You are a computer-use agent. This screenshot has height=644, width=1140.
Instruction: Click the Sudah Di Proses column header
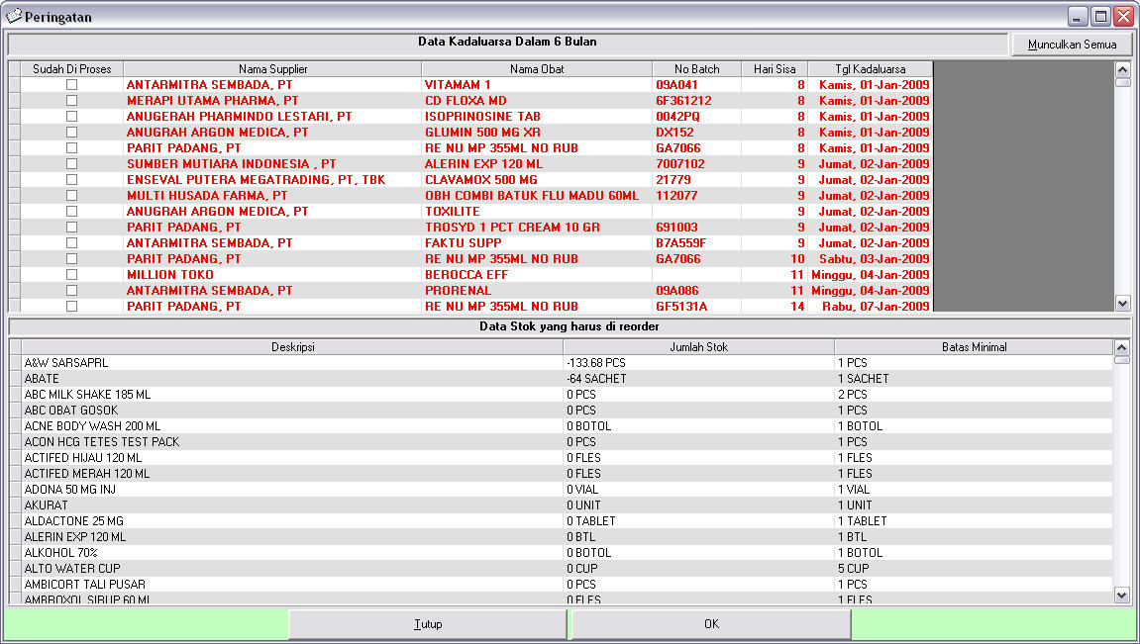coord(72,69)
